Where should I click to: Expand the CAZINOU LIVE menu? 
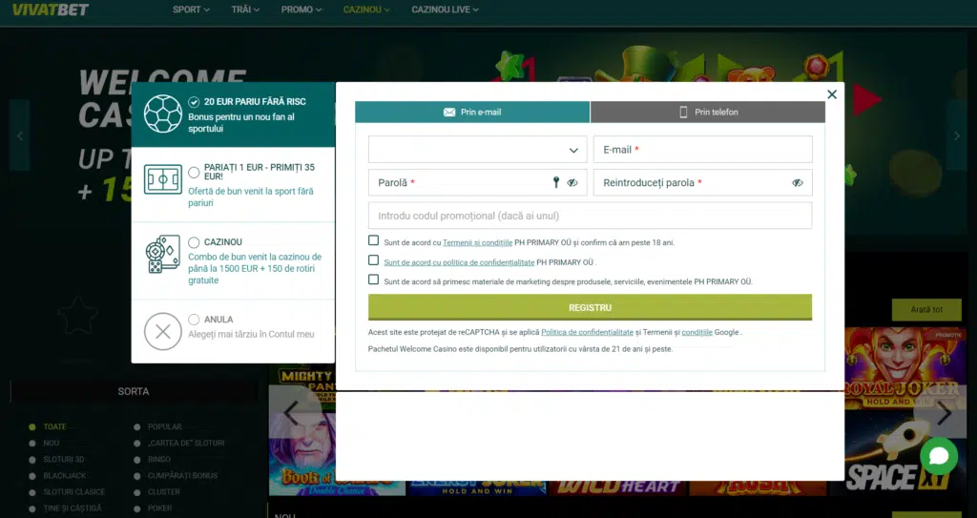coord(445,10)
